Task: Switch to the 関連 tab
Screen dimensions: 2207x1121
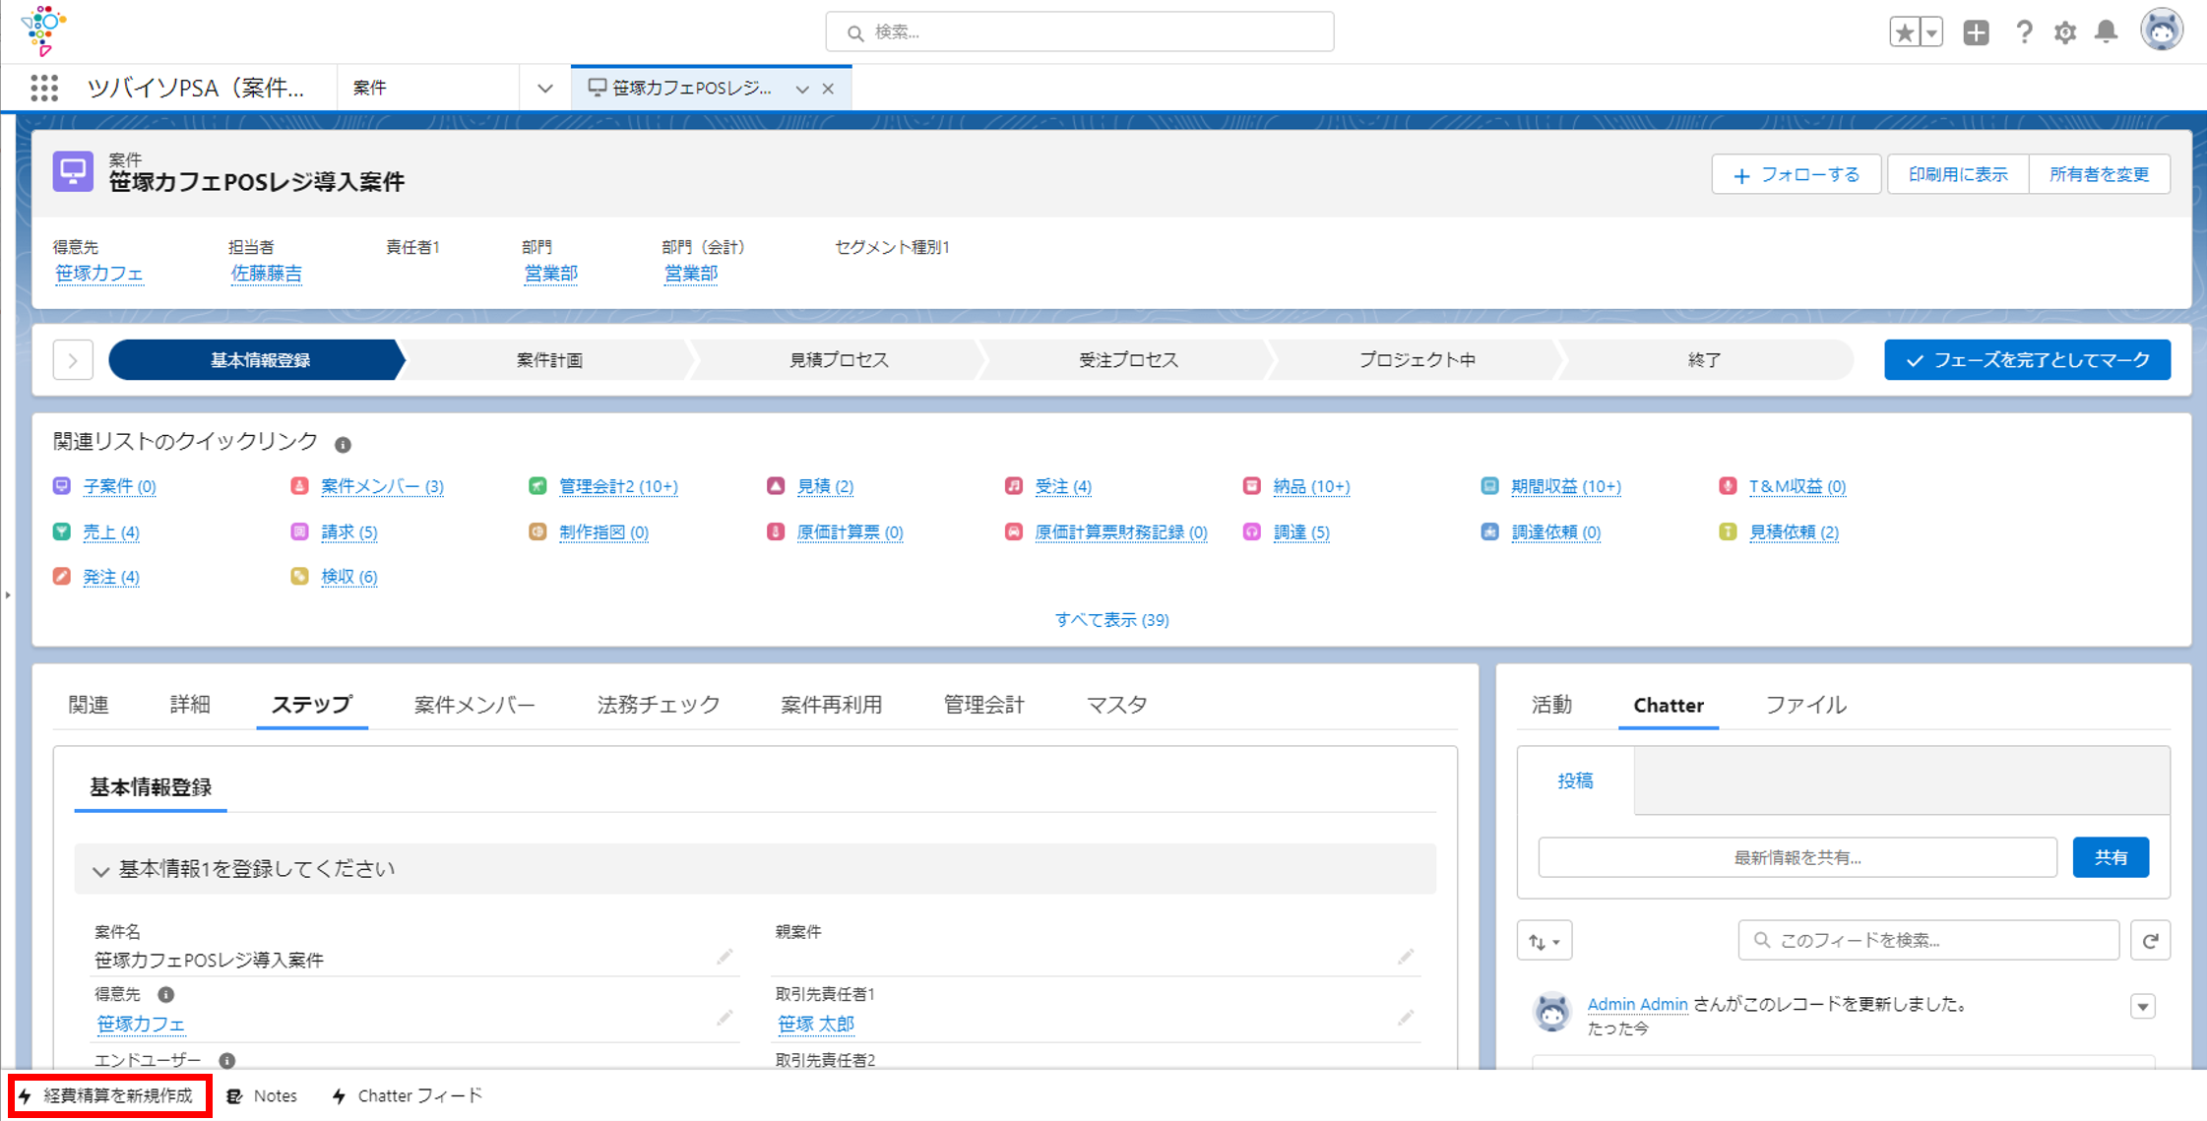Action: (89, 705)
